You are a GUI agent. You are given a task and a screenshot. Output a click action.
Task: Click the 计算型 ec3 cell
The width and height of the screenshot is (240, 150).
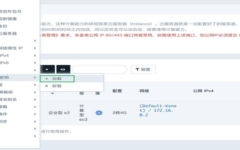click(83, 113)
